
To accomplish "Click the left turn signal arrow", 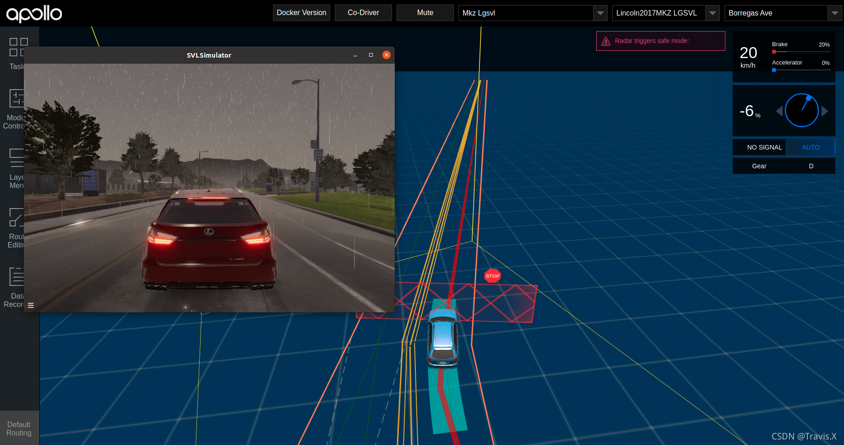I will [x=779, y=111].
